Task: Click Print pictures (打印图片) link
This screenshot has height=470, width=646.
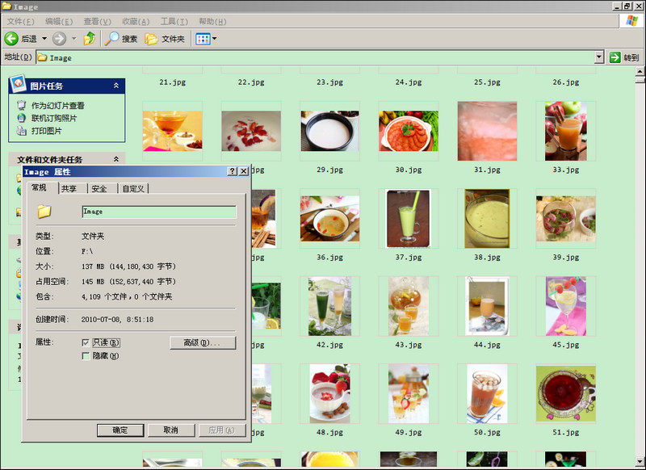Action: [46, 131]
